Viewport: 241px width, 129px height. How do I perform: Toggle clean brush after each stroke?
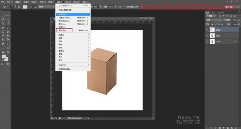(36, 7)
